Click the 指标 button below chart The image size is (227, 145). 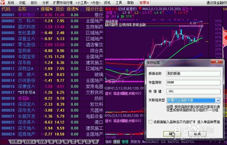tap(109, 142)
